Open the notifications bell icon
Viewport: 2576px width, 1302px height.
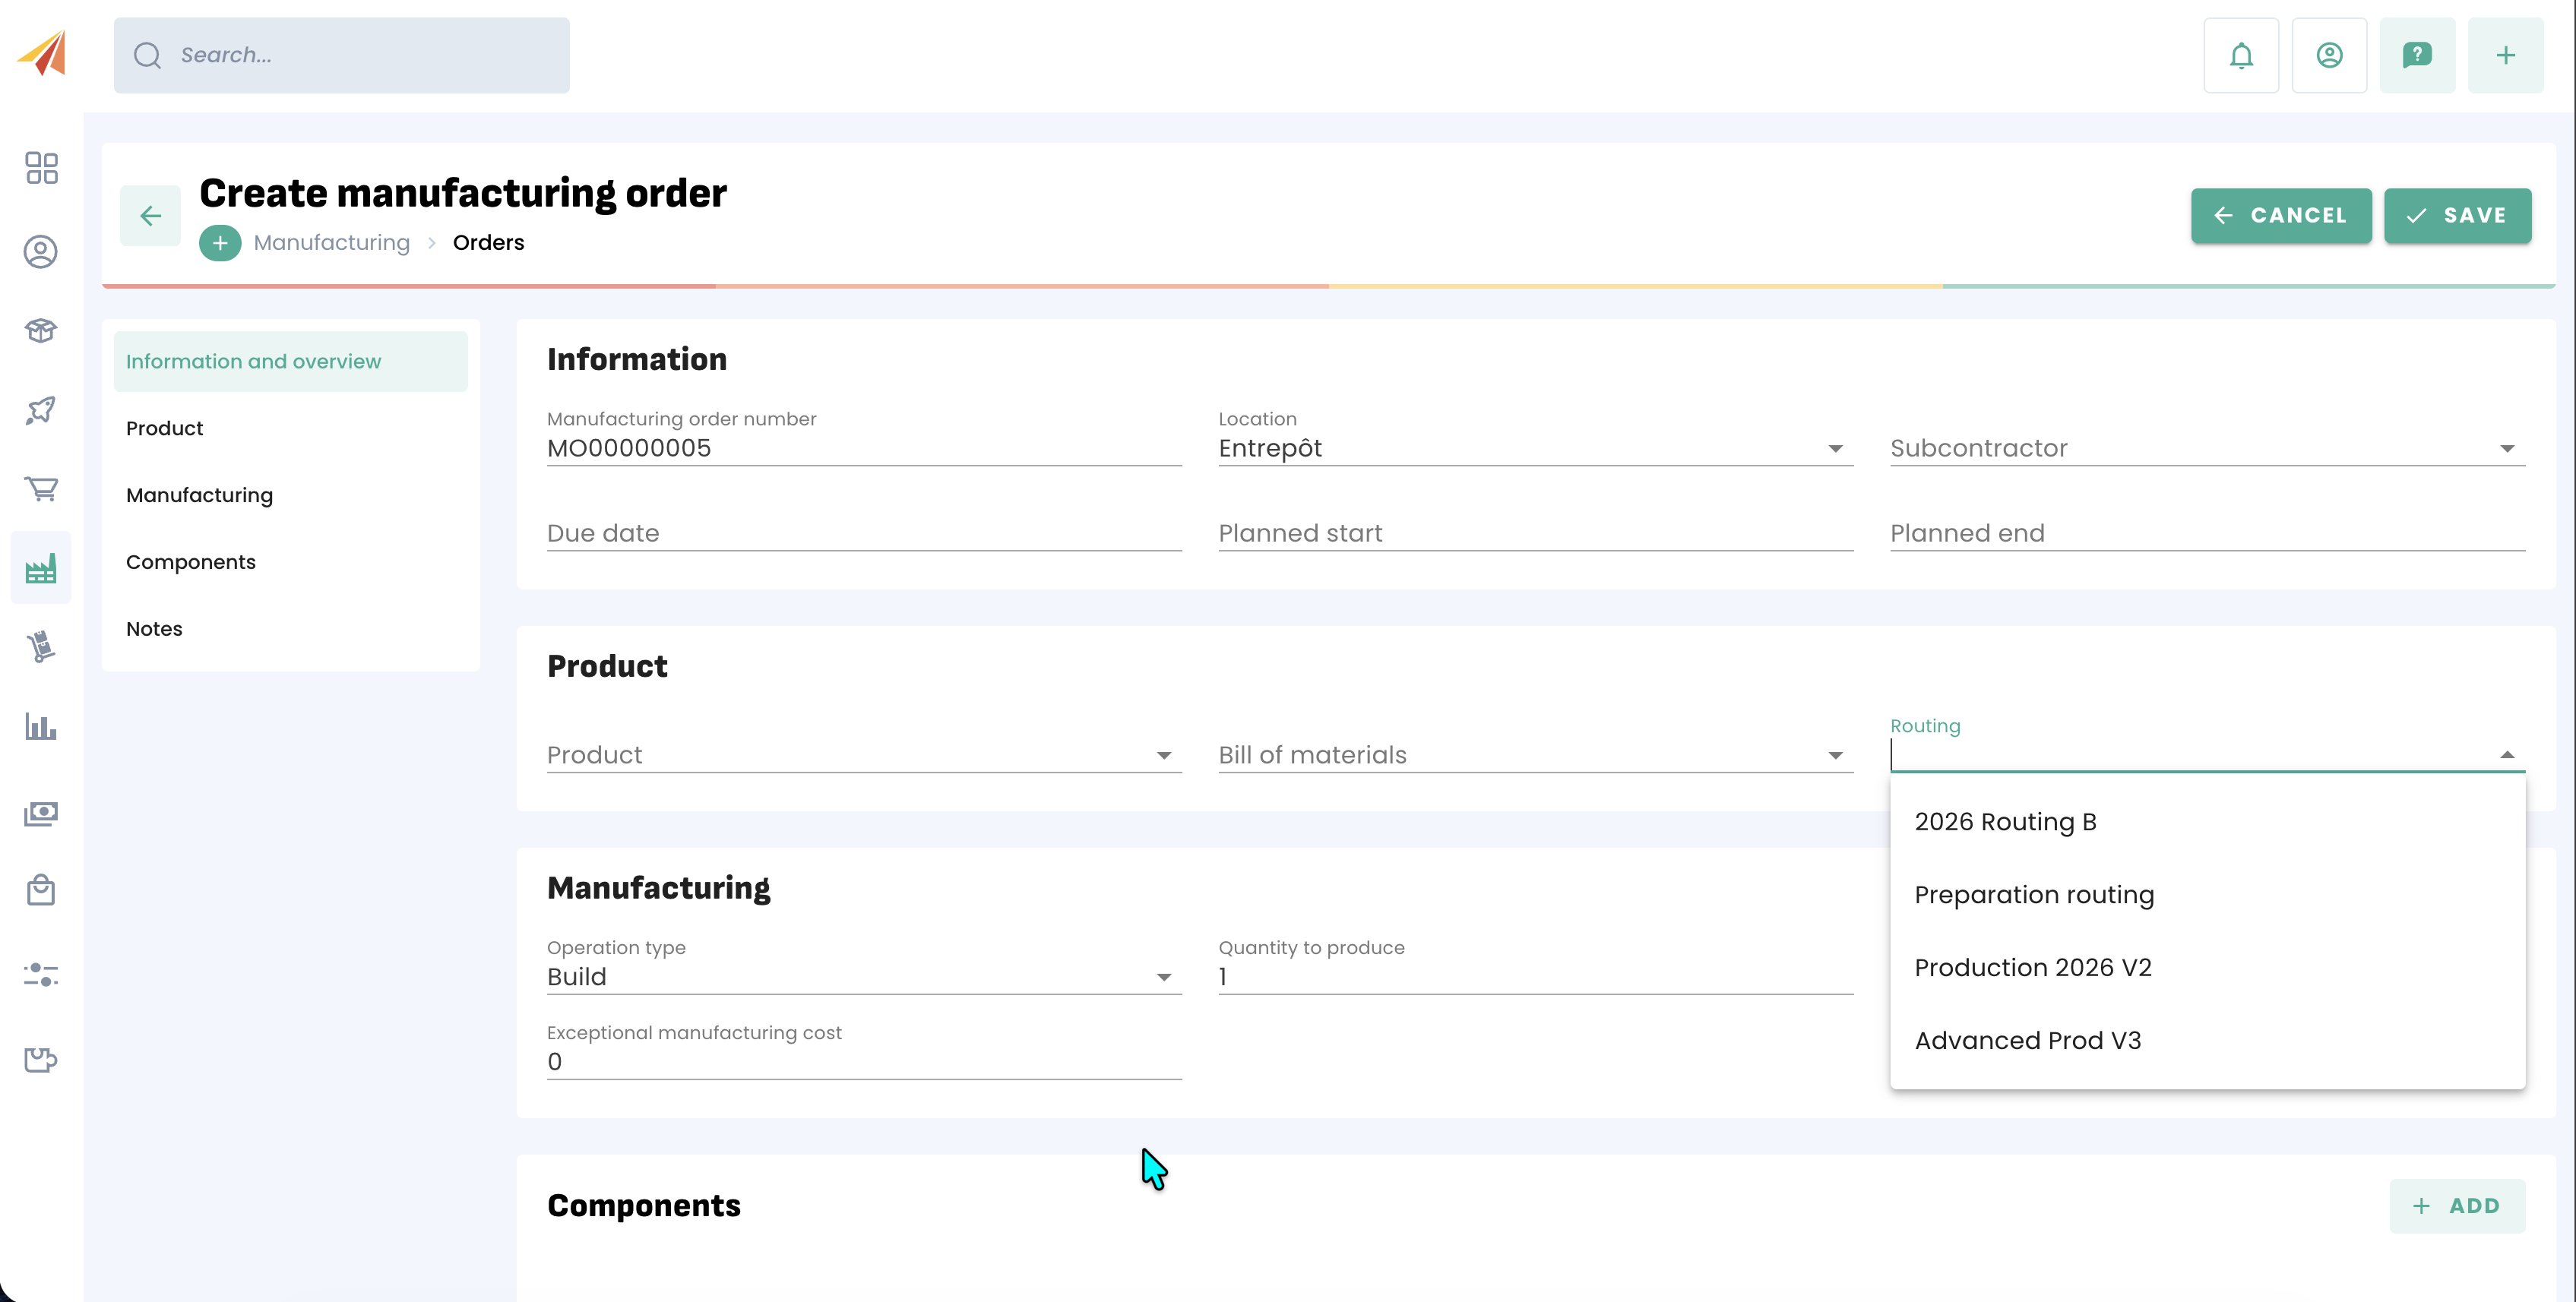[x=2240, y=55]
